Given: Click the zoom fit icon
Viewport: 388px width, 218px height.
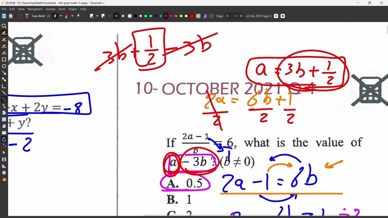Looking at the screenshot, I should point(198,16).
